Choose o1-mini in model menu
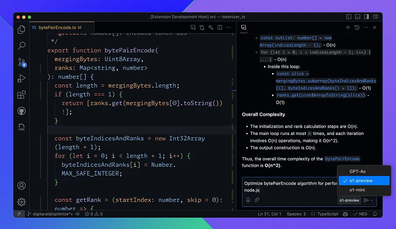The height and width of the screenshot is (229, 396). coord(364,190)
